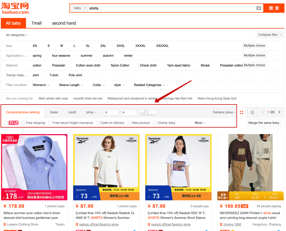Select size XS filter
Viewport: 286px width, 231px height.
coord(35,46)
